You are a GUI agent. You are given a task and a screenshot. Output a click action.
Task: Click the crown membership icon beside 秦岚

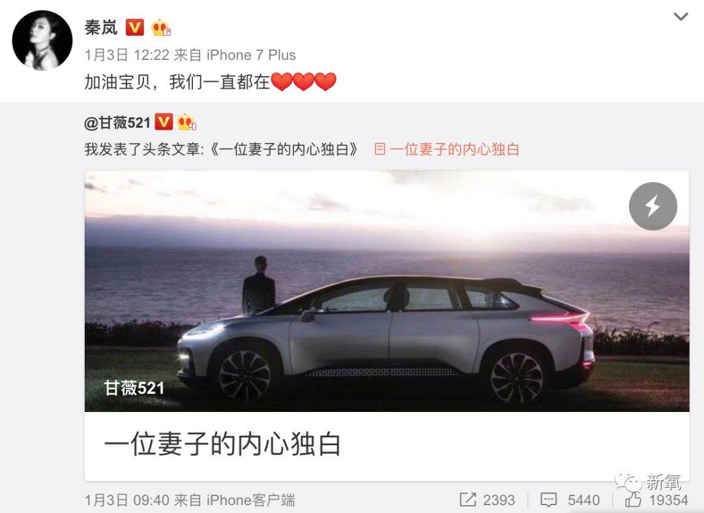161,28
